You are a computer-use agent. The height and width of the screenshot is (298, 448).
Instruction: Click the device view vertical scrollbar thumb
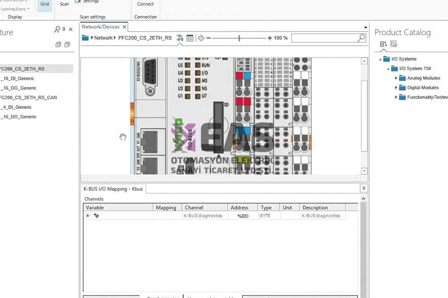(x=364, y=116)
